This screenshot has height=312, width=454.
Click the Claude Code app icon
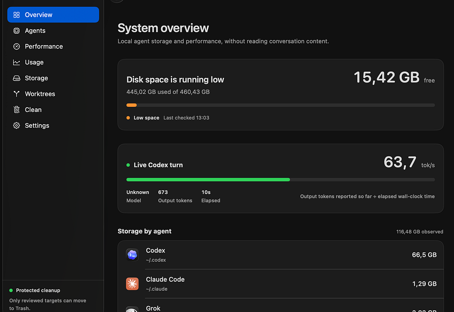click(x=132, y=283)
